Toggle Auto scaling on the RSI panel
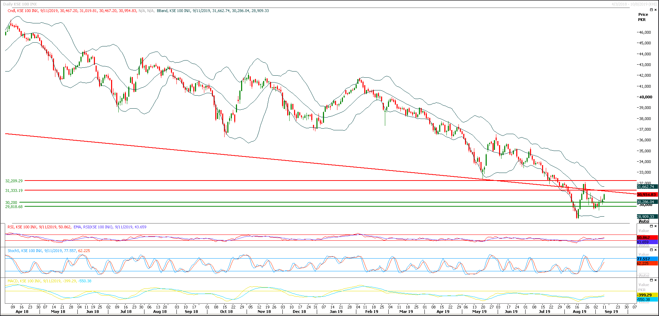This screenshot has width=659, height=316. [644, 245]
